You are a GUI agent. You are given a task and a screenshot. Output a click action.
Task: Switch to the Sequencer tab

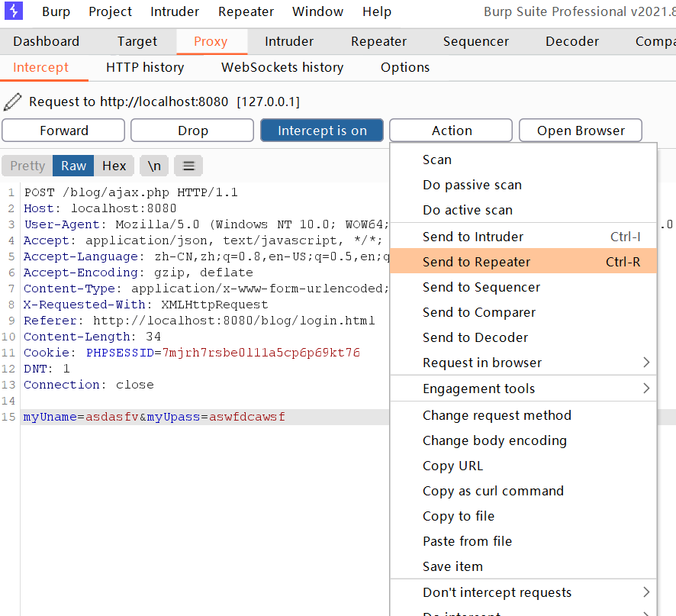(x=476, y=41)
